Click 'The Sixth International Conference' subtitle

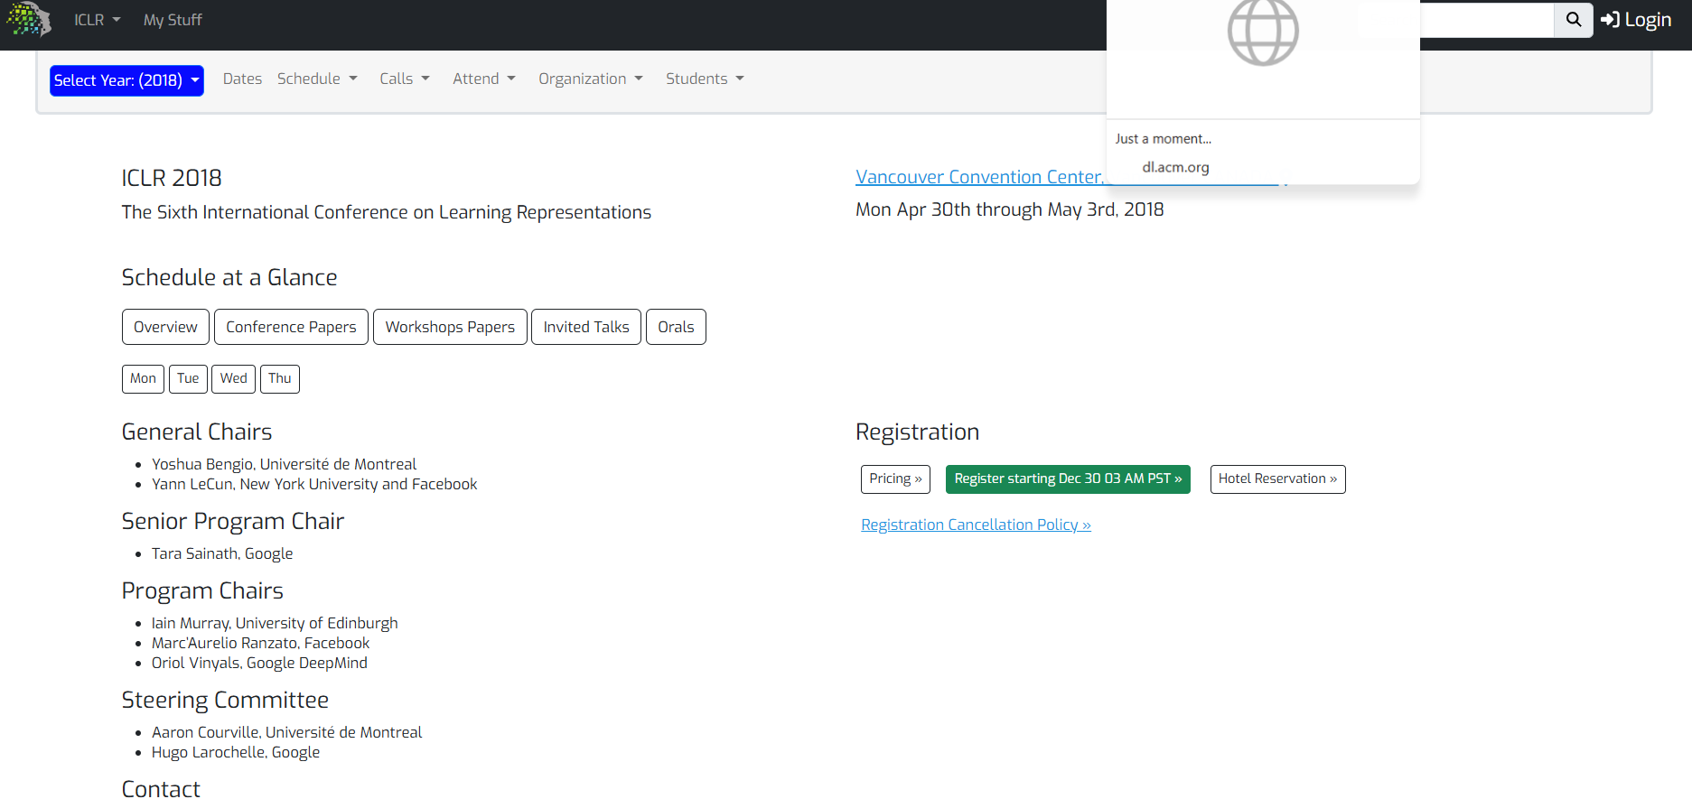click(387, 212)
